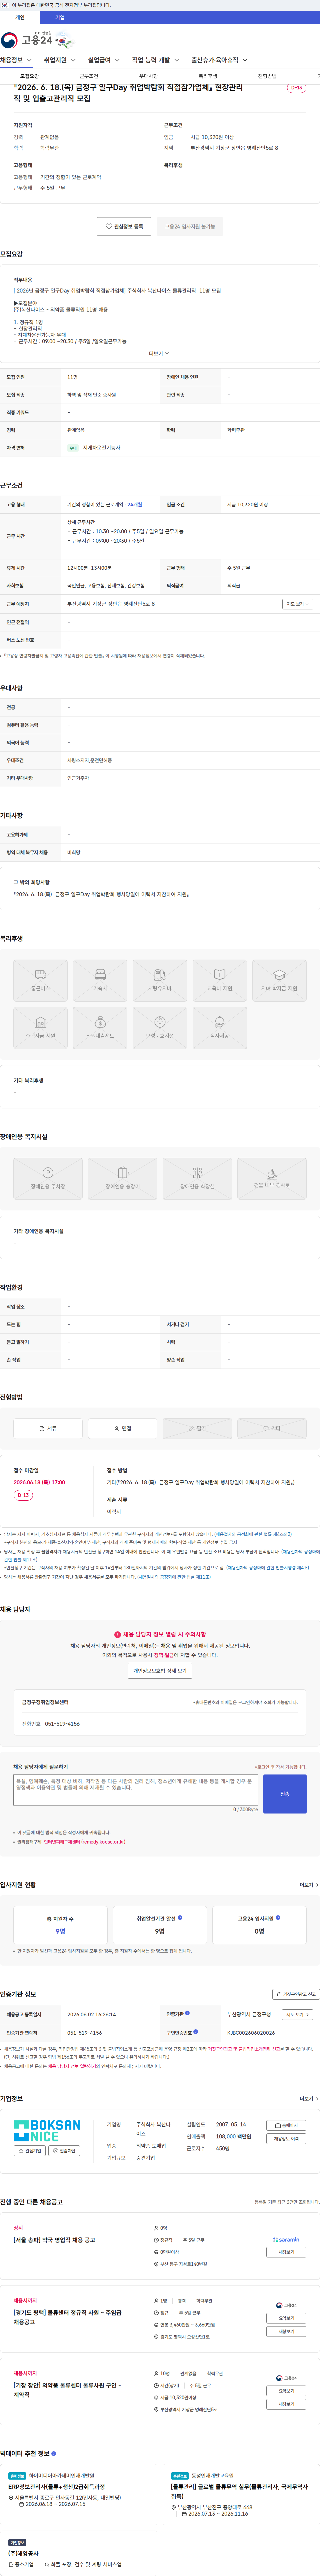Open the 기장 장안 의약품 물류센터 listing
The image size is (320, 2576).
(67, 2390)
